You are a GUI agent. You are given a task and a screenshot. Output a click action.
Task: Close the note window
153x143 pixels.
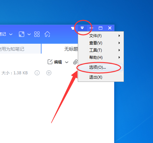pyautogui.click(x=110, y=28)
